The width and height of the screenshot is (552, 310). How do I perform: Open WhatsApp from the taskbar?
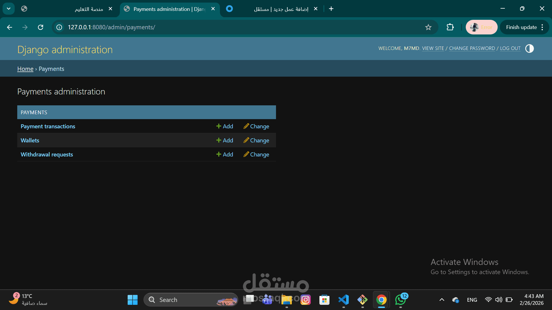(x=400, y=300)
